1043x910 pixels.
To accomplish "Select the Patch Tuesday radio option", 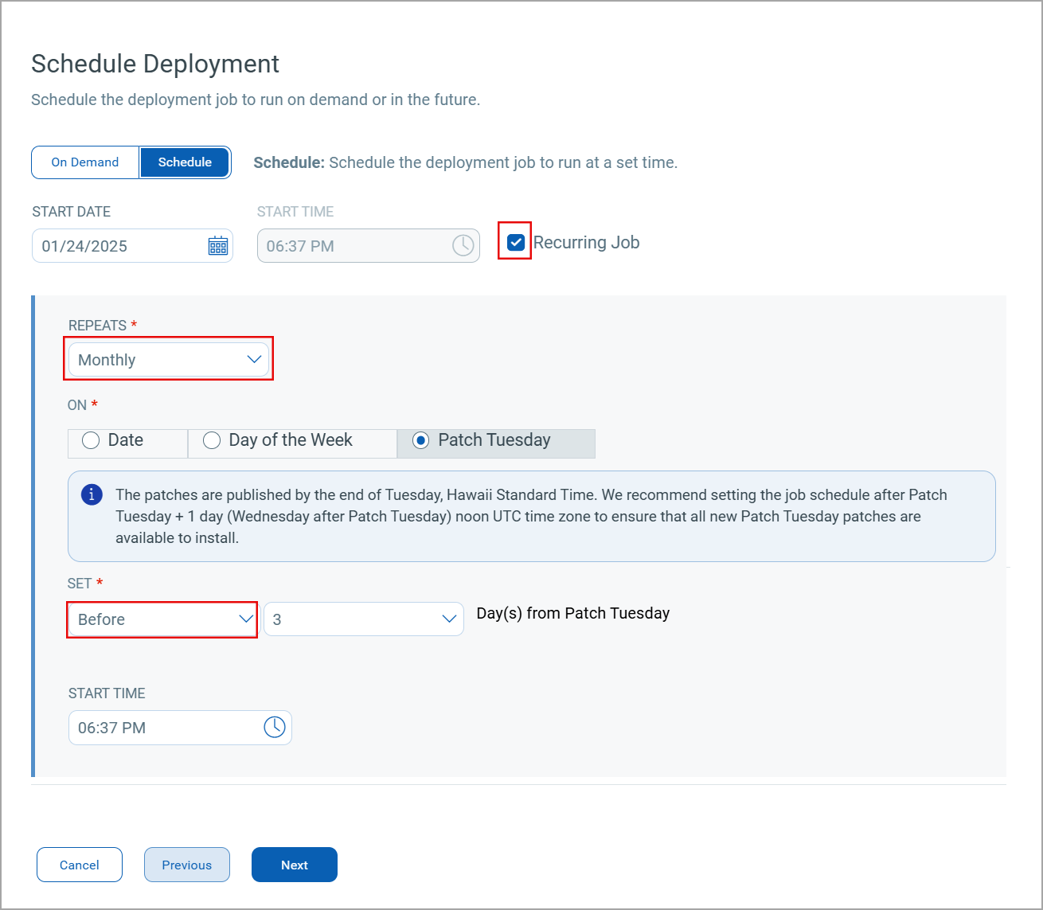I will (x=420, y=439).
